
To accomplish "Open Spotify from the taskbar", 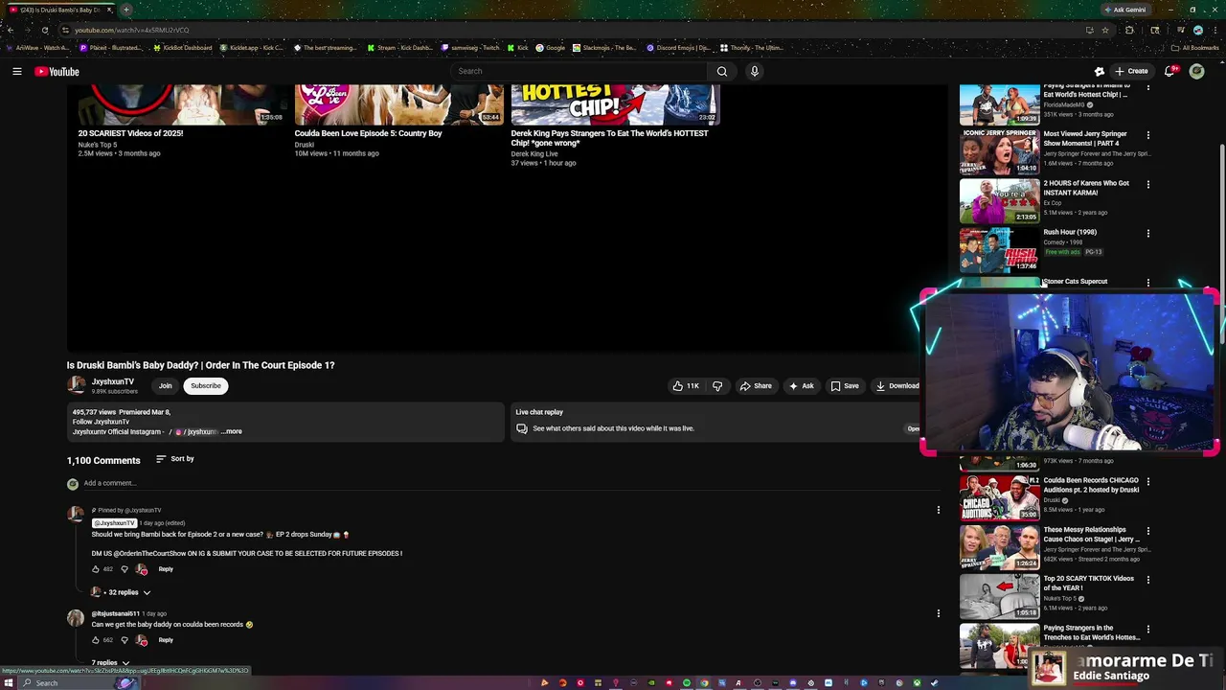I will coord(687,683).
